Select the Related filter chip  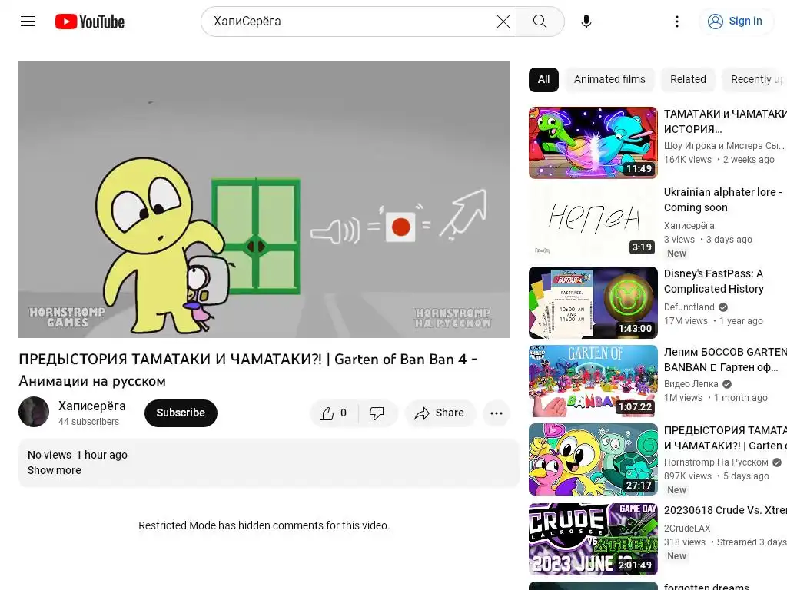coord(688,79)
